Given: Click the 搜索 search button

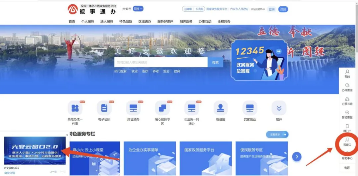Looking at the screenshot, I should (215, 62).
